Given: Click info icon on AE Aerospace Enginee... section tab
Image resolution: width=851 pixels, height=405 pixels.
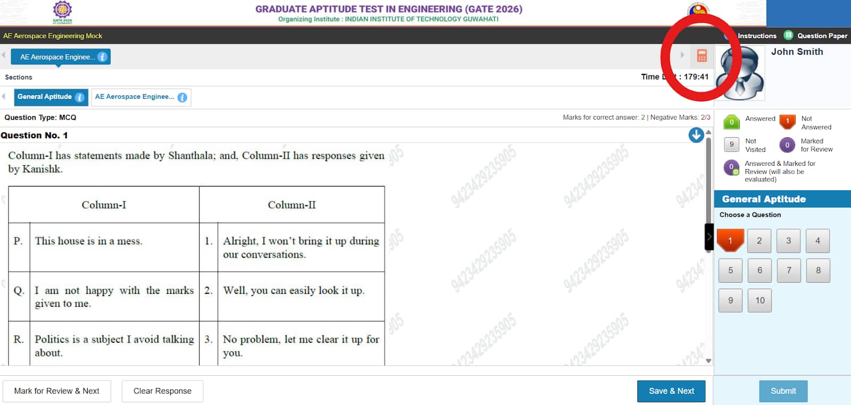Looking at the screenshot, I should pos(182,97).
